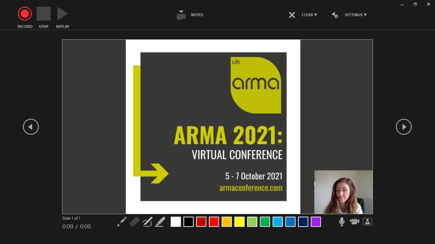This screenshot has height=244, width=435.
Task: Pick the purple ink color
Action: 316,222
